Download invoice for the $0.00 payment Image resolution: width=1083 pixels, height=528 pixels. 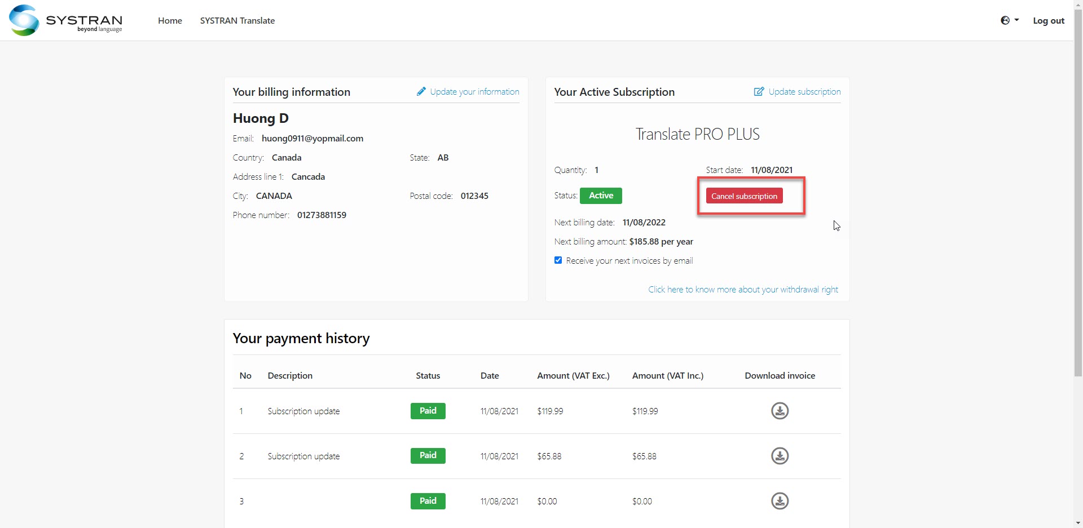(x=780, y=501)
